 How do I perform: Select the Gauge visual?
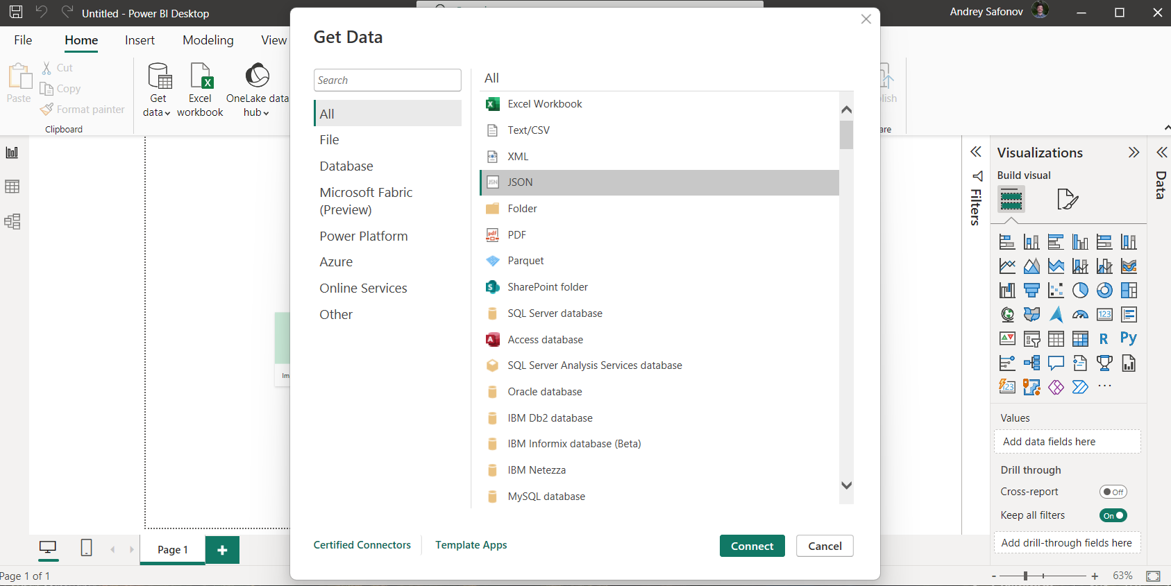[x=1080, y=315]
